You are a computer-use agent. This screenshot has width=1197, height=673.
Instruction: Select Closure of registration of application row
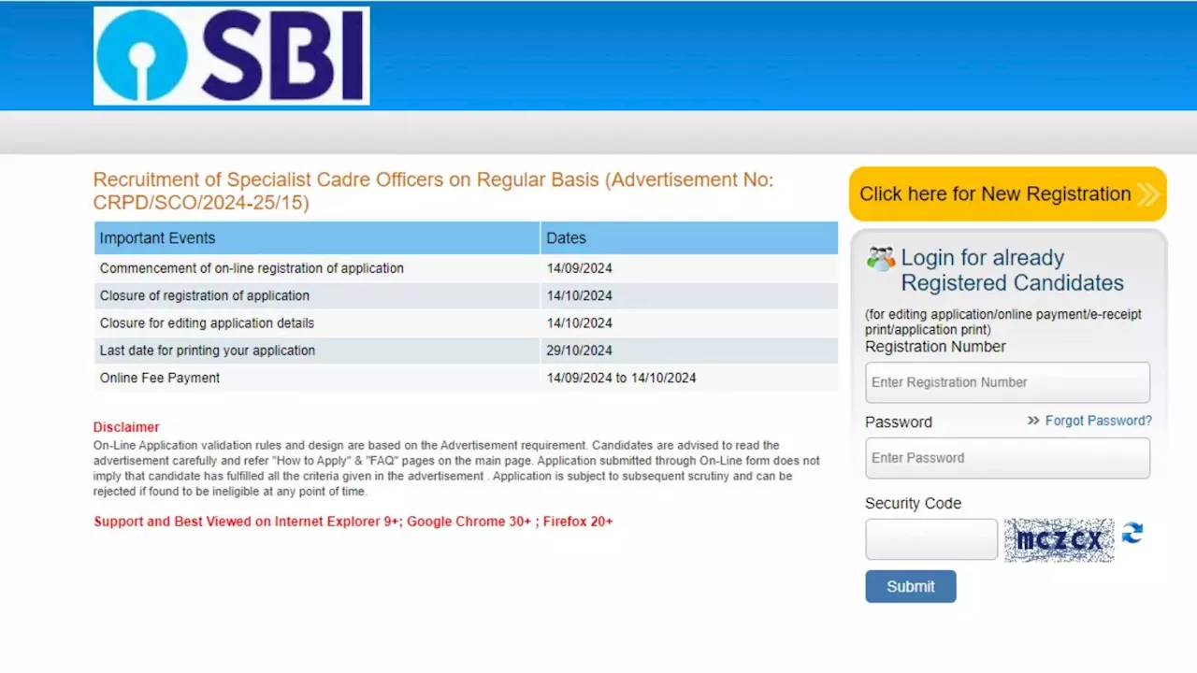[x=466, y=295]
